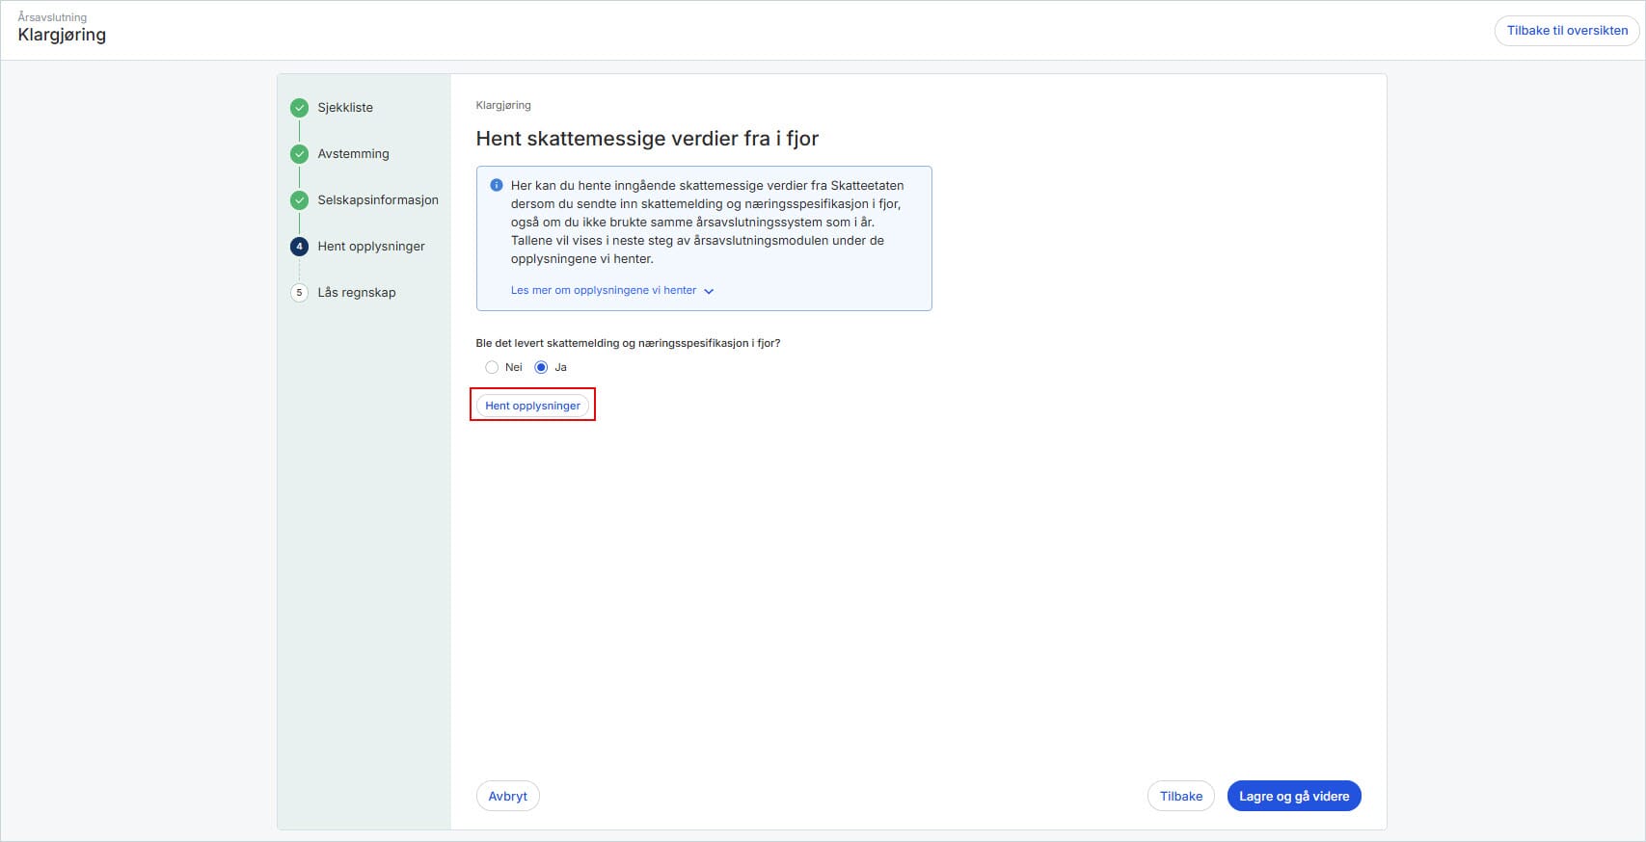Go back using the 'Tilbake' button

tap(1180, 797)
